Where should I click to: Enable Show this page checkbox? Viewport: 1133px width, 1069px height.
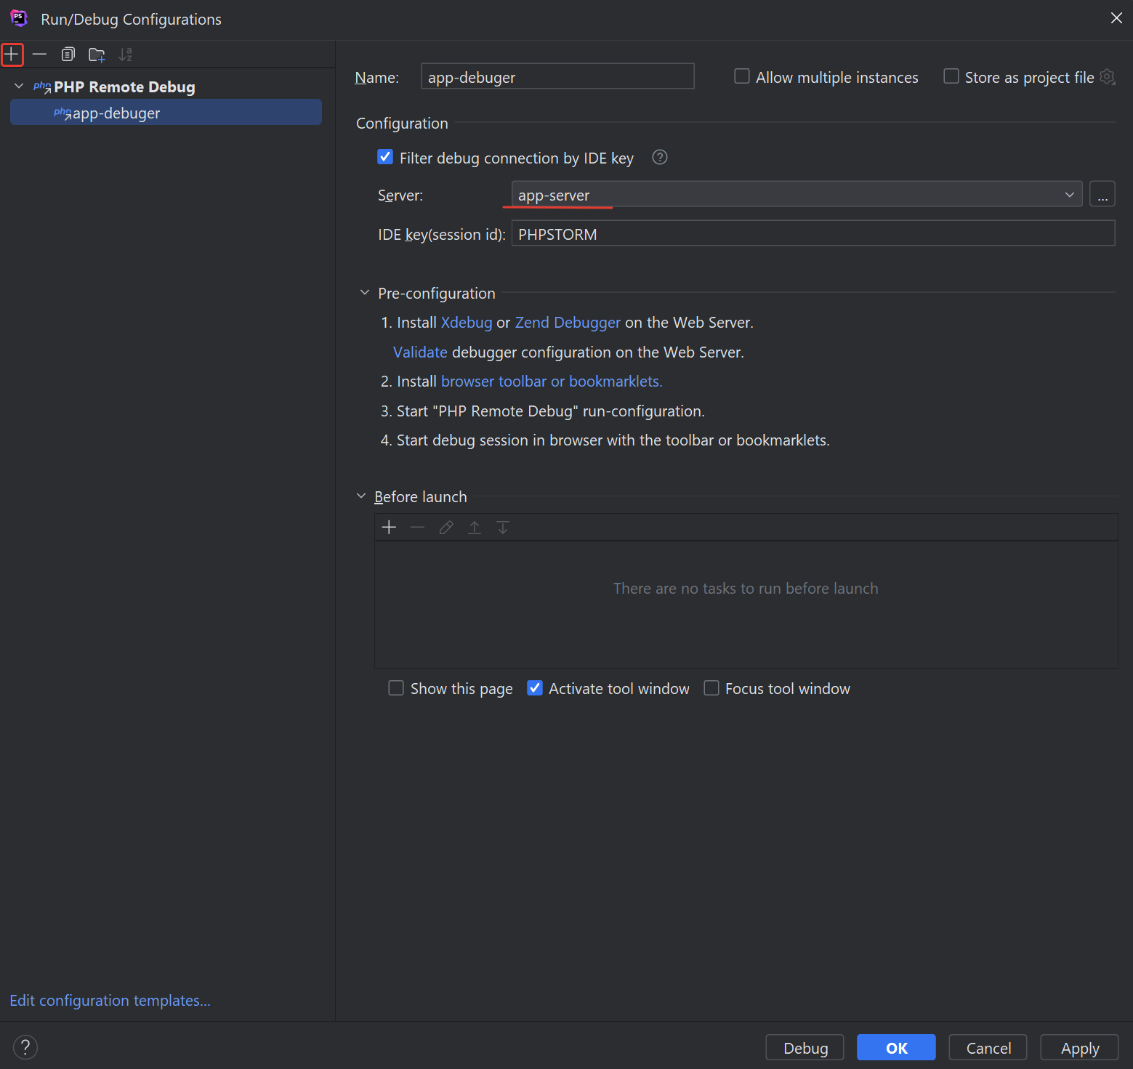pyautogui.click(x=396, y=688)
